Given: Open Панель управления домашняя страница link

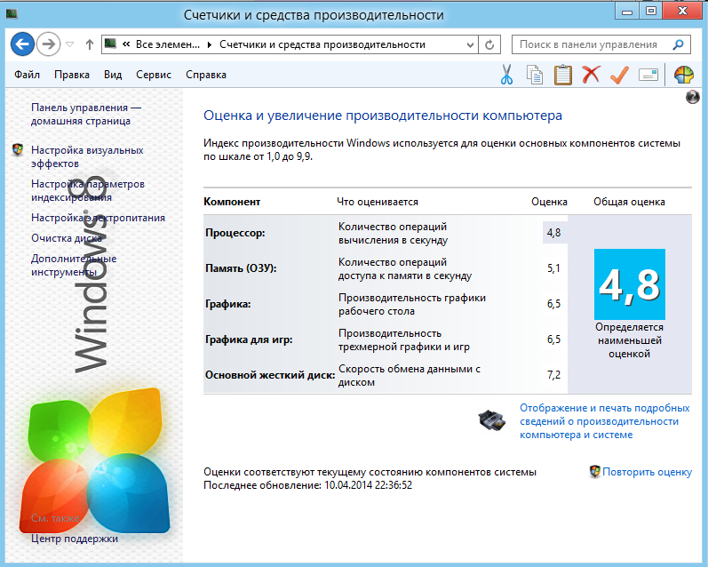Looking at the screenshot, I should [86, 115].
